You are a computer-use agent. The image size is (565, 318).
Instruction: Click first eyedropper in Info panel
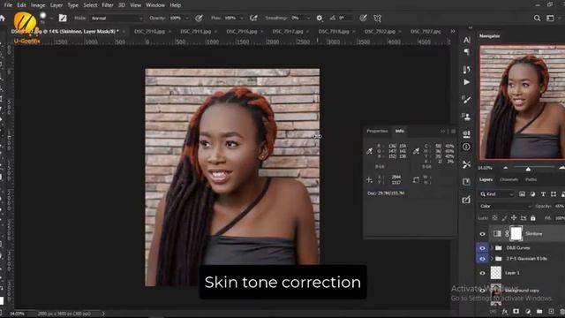click(x=369, y=151)
